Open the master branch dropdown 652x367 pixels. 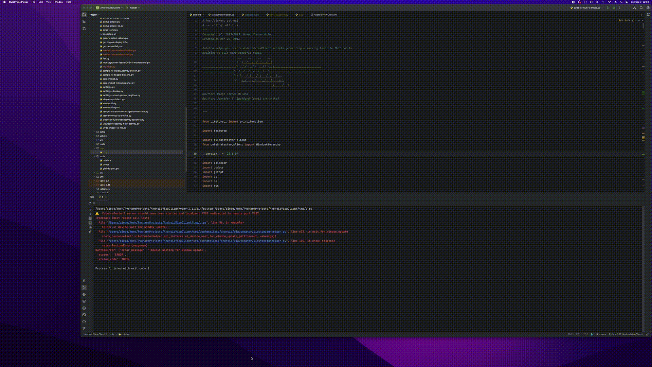click(x=133, y=7)
